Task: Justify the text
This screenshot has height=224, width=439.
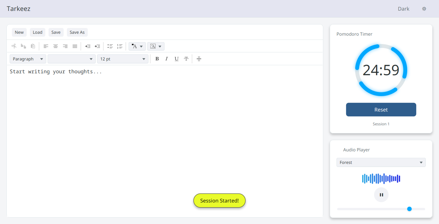Action: tap(75, 46)
